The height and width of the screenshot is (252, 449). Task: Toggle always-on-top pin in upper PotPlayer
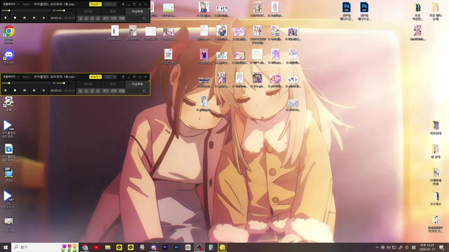click(123, 4)
